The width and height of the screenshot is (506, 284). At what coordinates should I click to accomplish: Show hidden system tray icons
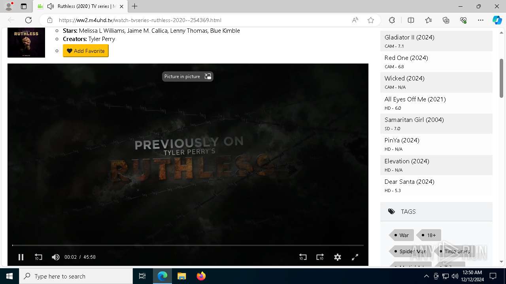tap(426, 276)
